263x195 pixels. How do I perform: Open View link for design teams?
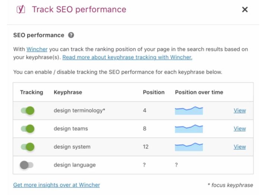pyautogui.click(x=240, y=128)
